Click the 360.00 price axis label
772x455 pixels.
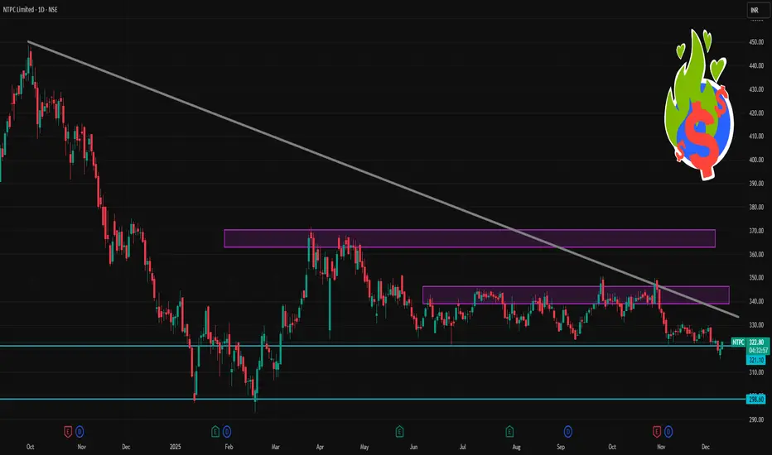(x=756, y=254)
